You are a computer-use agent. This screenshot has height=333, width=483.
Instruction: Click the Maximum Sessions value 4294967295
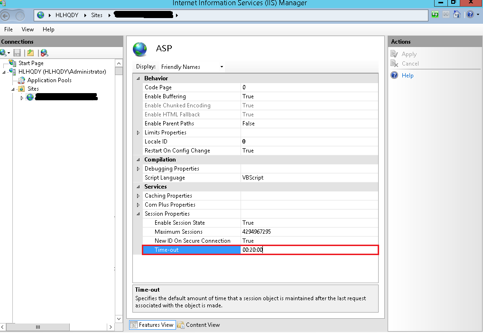point(257,231)
